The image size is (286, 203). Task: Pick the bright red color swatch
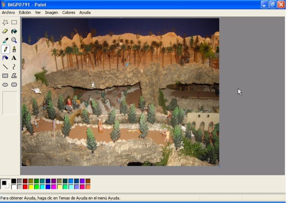point(25,187)
